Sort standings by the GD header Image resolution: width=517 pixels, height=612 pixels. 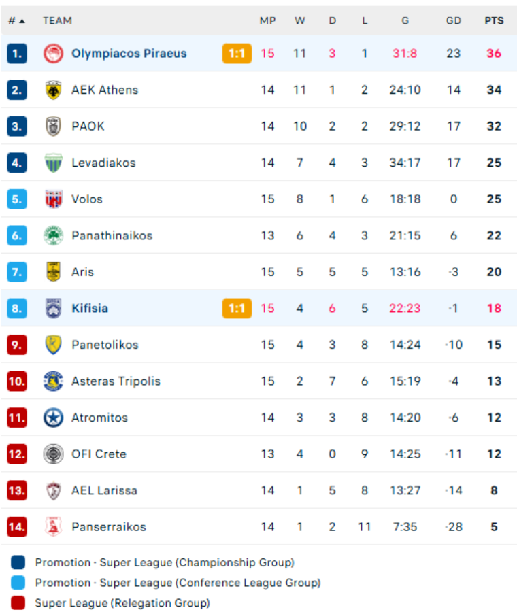coord(453,20)
